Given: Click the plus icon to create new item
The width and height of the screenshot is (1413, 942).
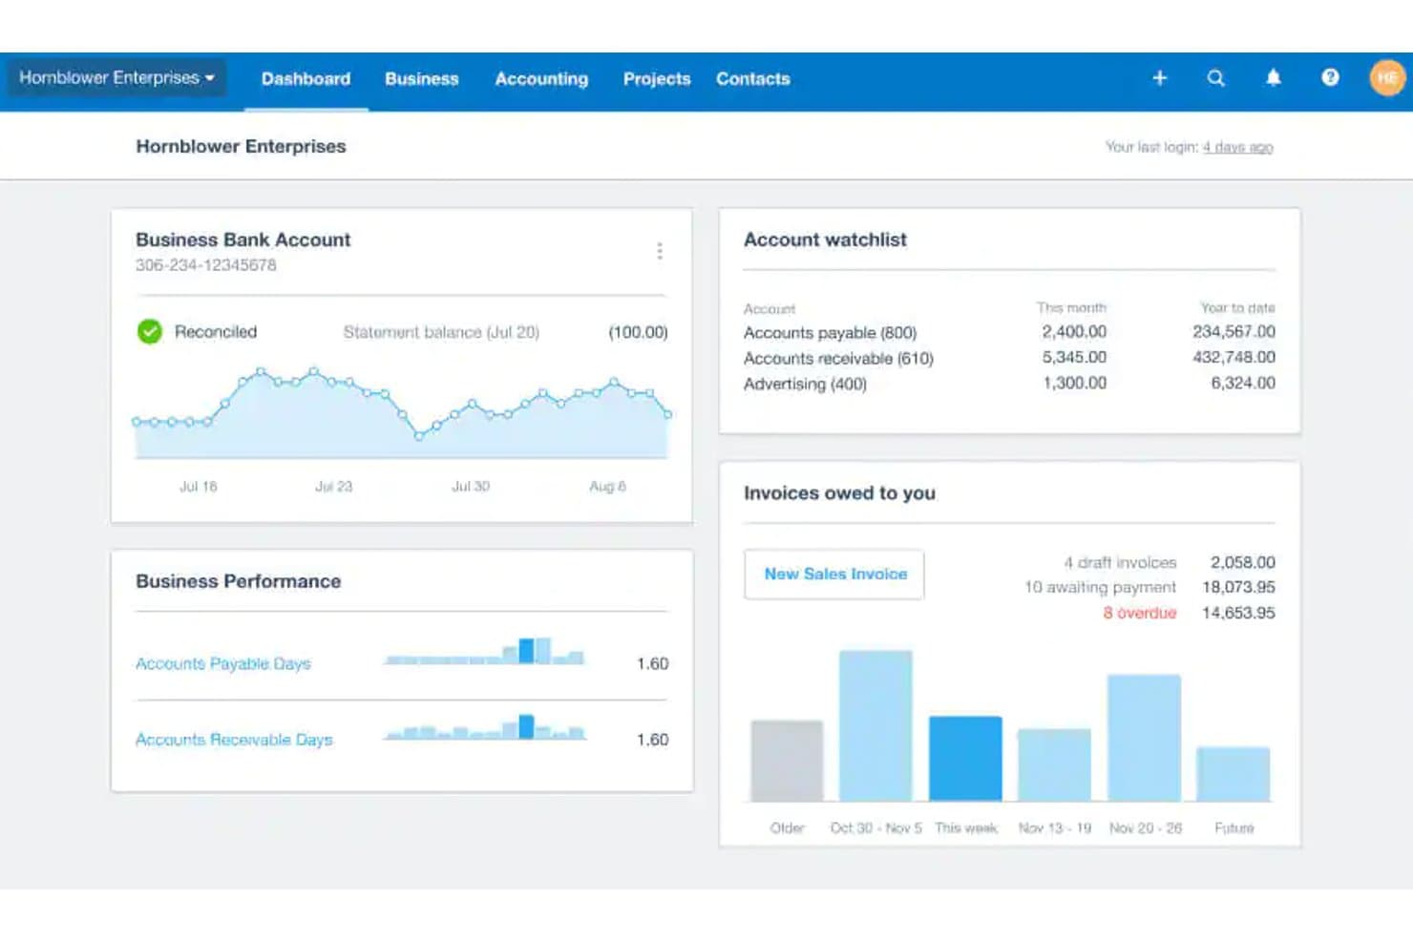Looking at the screenshot, I should 1159,78.
